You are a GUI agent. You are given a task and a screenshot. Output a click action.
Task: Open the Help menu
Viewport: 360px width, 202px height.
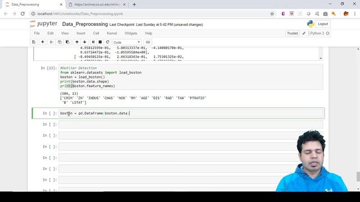tap(148, 33)
